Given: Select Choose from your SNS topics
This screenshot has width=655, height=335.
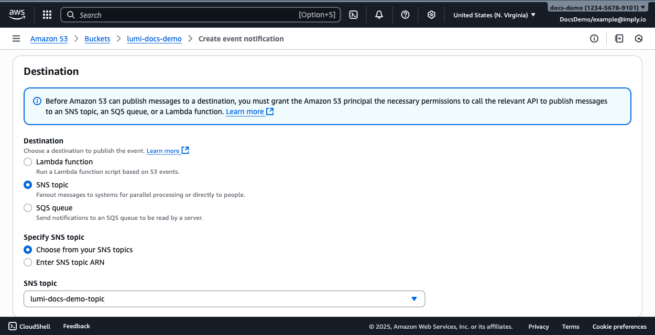Looking at the screenshot, I should (28, 250).
